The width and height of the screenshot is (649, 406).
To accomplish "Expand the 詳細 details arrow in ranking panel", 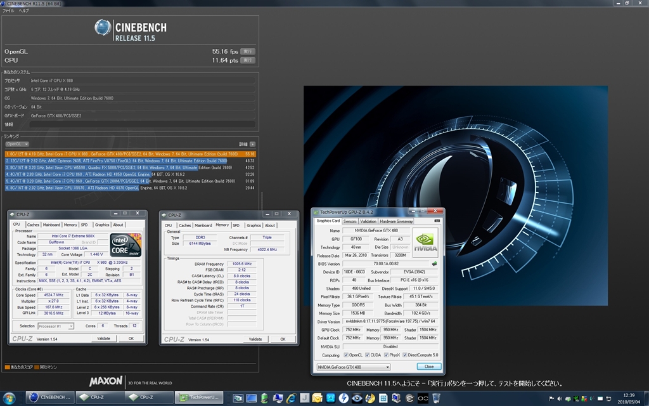I will click(x=252, y=144).
